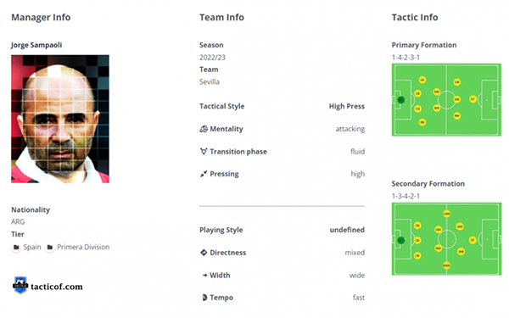
Task: Click the Tempo icon
Action: click(204, 298)
